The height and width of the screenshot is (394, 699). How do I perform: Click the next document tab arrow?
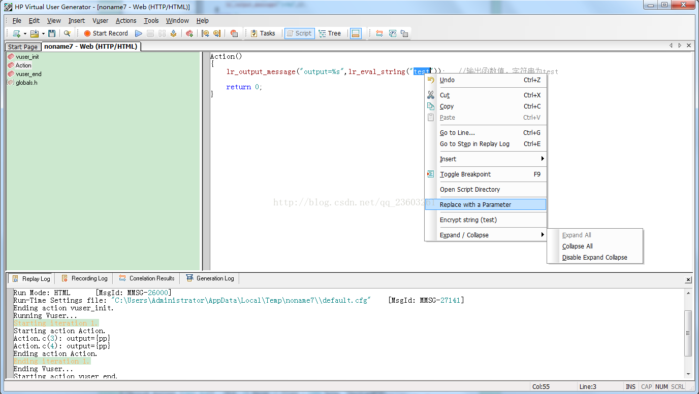coord(680,46)
